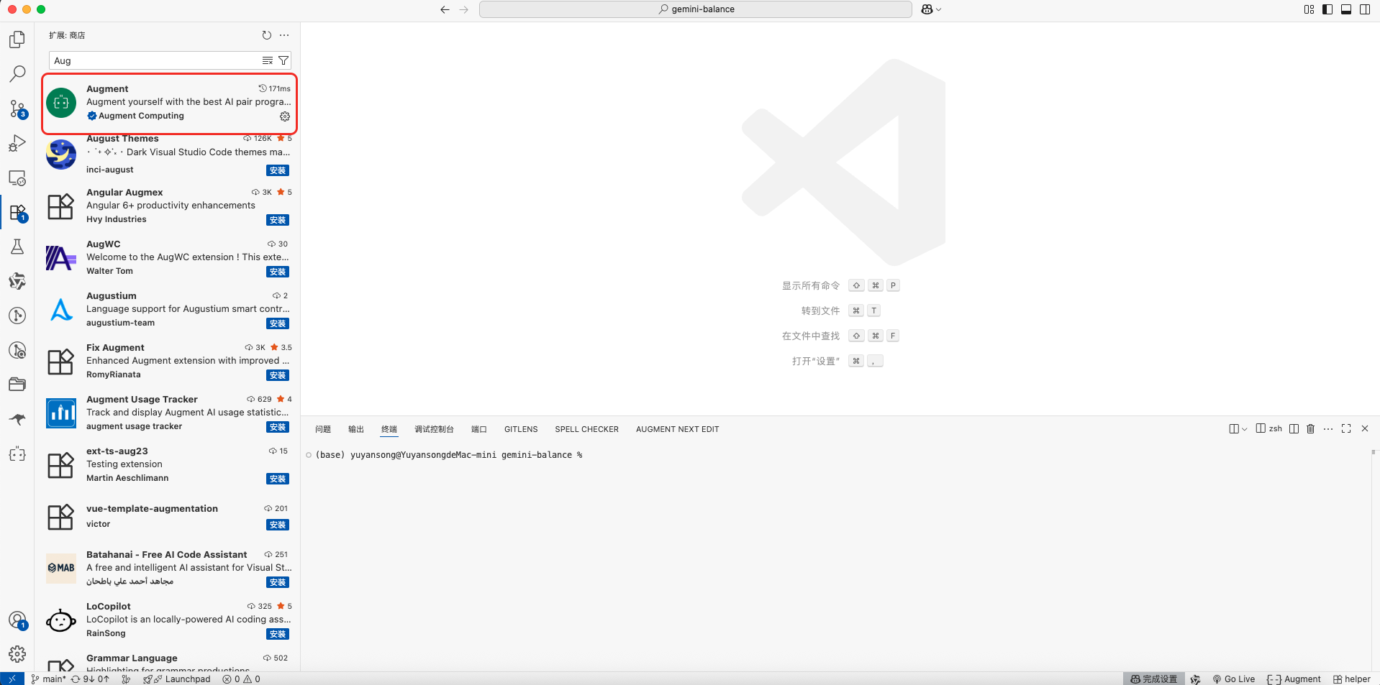Switch to the 终端 panel tab

[389, 429]
